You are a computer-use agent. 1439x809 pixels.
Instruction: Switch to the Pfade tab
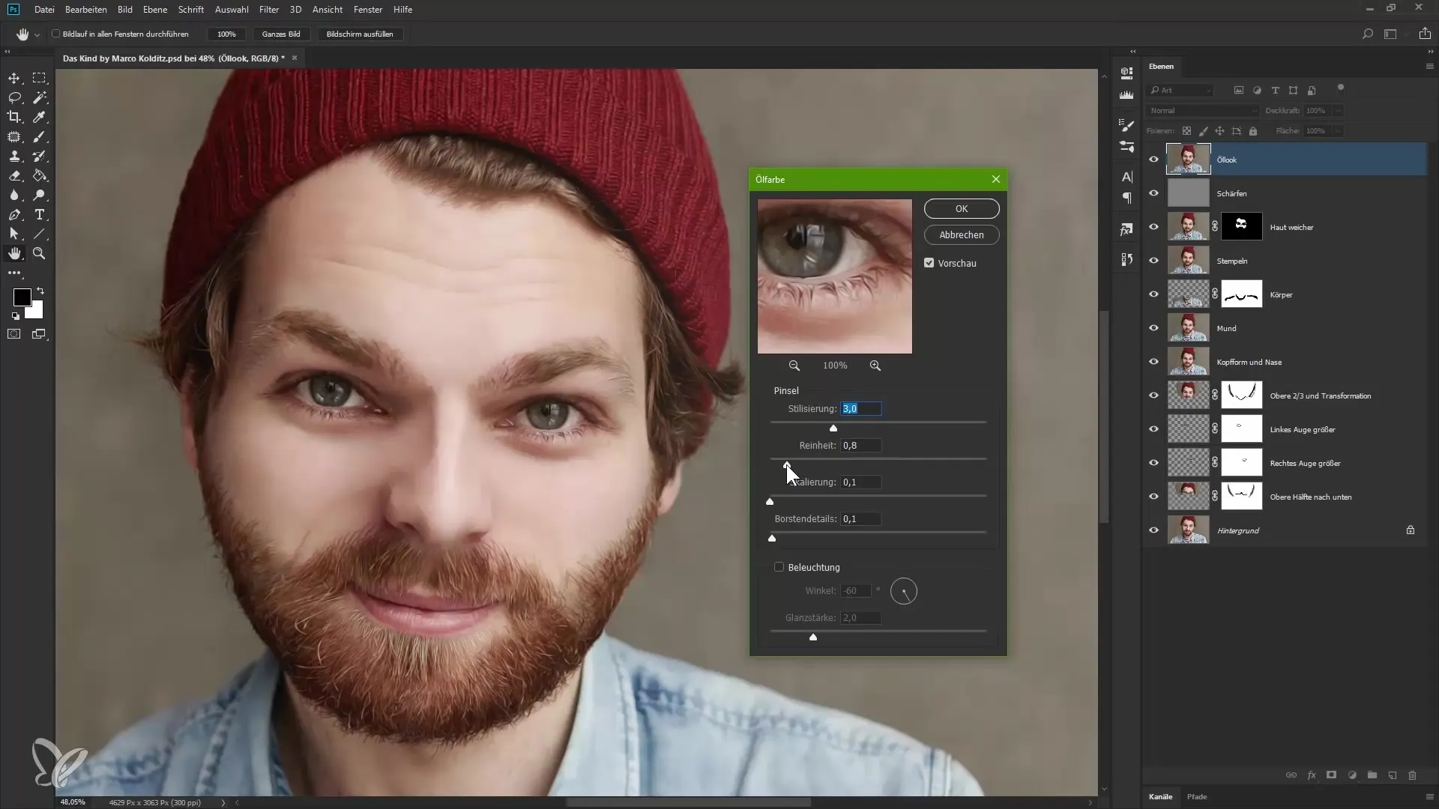coord(1197,796)
